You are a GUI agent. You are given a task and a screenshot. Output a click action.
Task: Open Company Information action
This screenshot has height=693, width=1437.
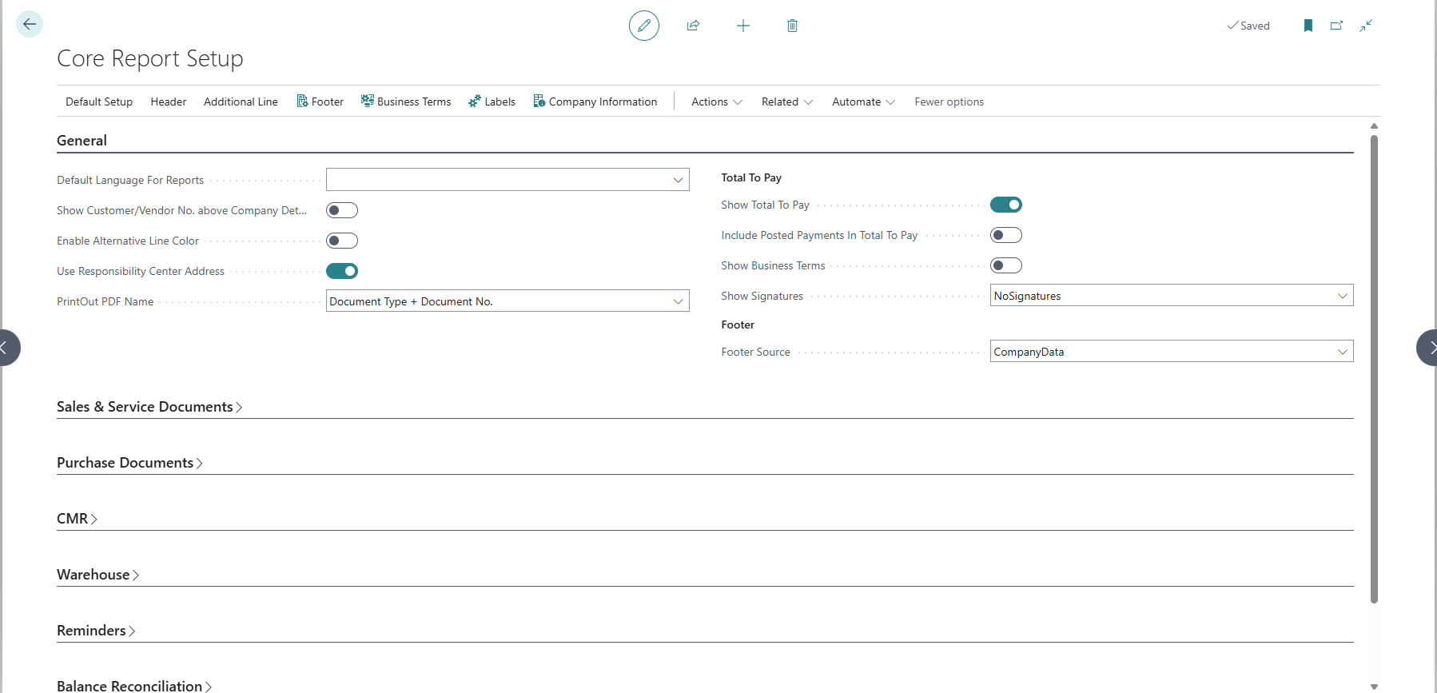[595, 102]
